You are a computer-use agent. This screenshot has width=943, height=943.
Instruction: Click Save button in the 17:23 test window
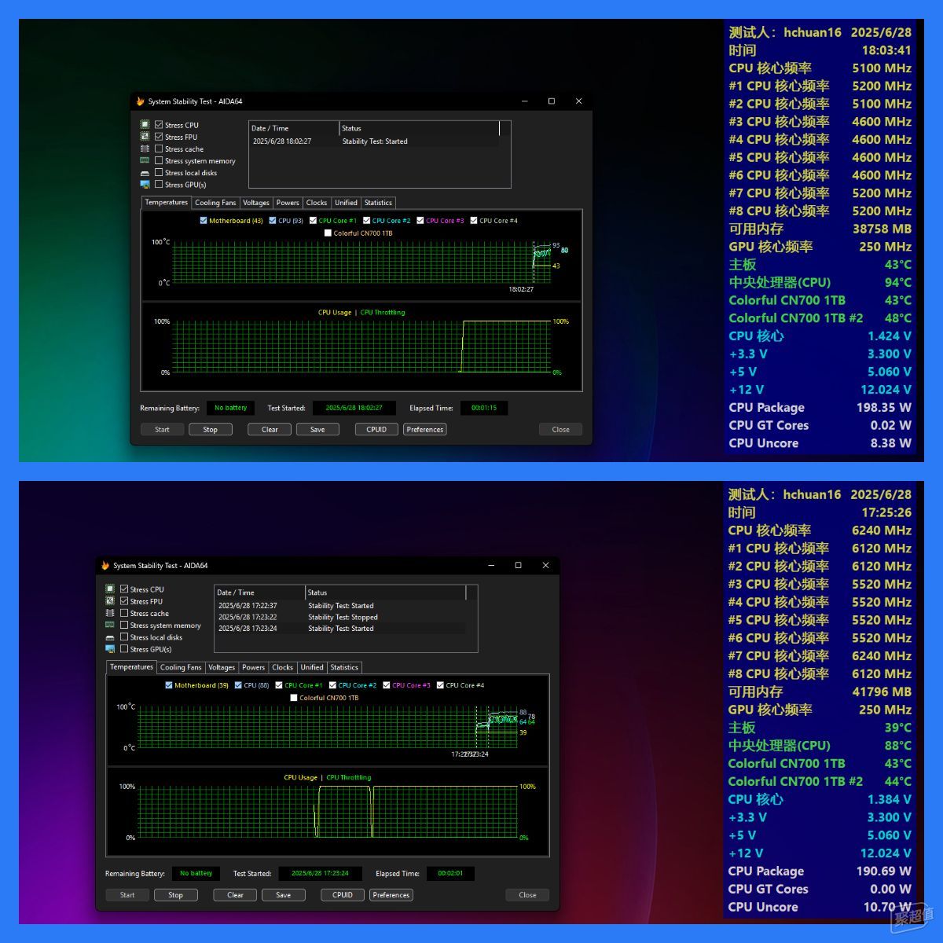tap(284, 894)
